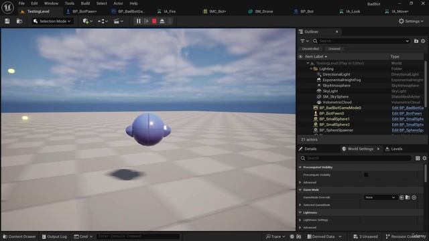
Task: Open the File menu
Action: pos(21,3)
